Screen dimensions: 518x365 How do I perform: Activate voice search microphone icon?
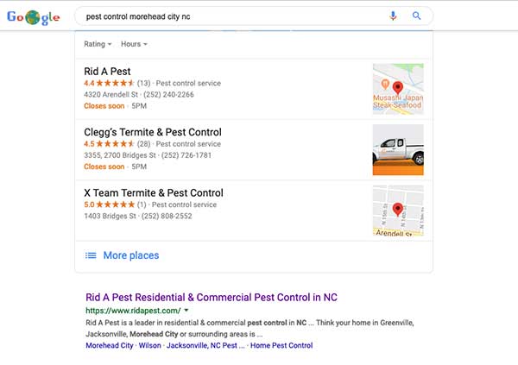[393, 16]
